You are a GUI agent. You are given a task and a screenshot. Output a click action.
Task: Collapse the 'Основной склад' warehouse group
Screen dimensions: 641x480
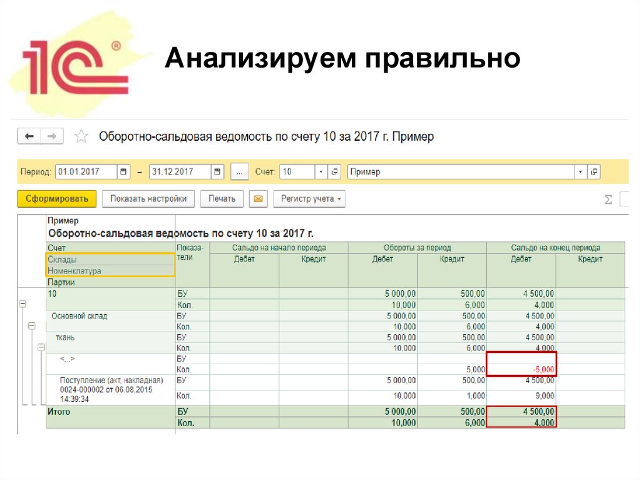(32, 325)
